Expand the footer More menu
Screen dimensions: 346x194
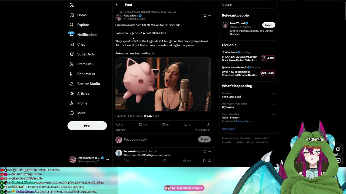point(250,142)
